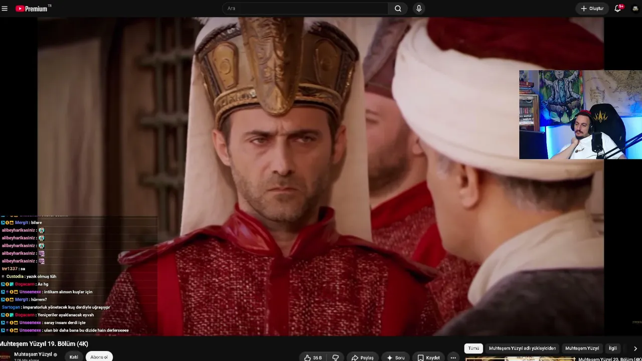The width and height of the screenshot is (642, 361).
Task: Click chat message 'yazık olmuş tüh'
Action: tap(41, 276)
